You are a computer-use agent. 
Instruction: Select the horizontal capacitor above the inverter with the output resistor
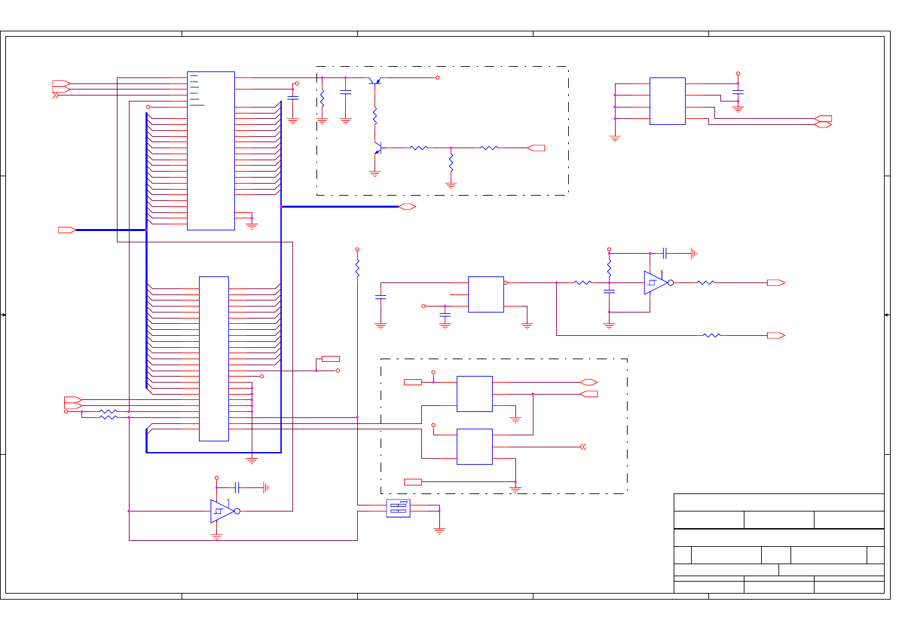664,253
